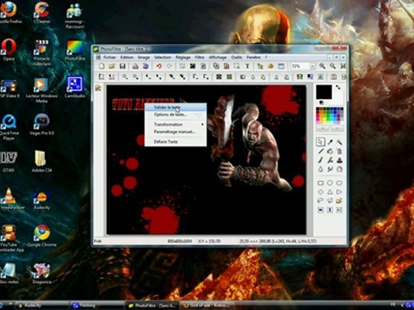Open the image explorer toolbar icon

pyautogui.click(x=260, y=66)
